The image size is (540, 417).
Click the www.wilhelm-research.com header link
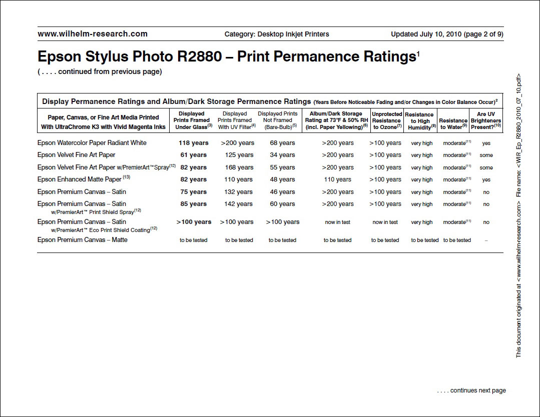click(93, 33)
